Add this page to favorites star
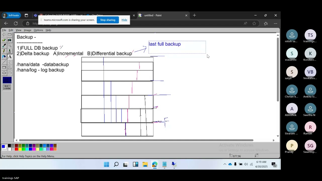This screenshot has width=322, height=181. coord(254,23)
